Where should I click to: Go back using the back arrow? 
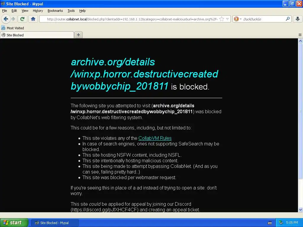(6, 19)
